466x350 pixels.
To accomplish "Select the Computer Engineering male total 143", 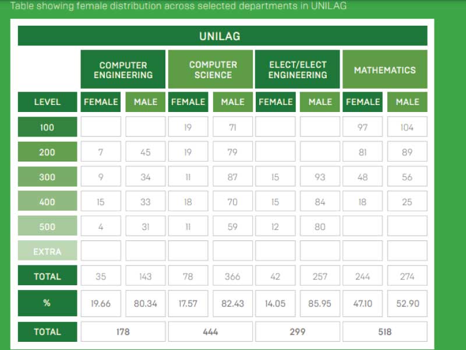I will [x=145, y=275].
